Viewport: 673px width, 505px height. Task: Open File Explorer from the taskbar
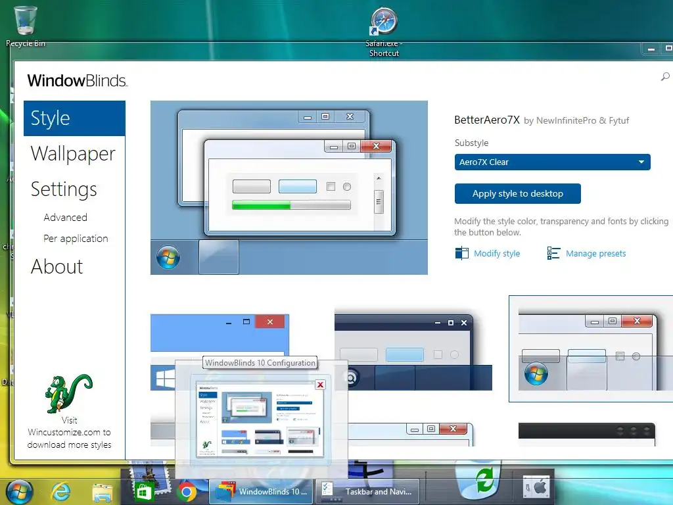(x=102, y=492)
